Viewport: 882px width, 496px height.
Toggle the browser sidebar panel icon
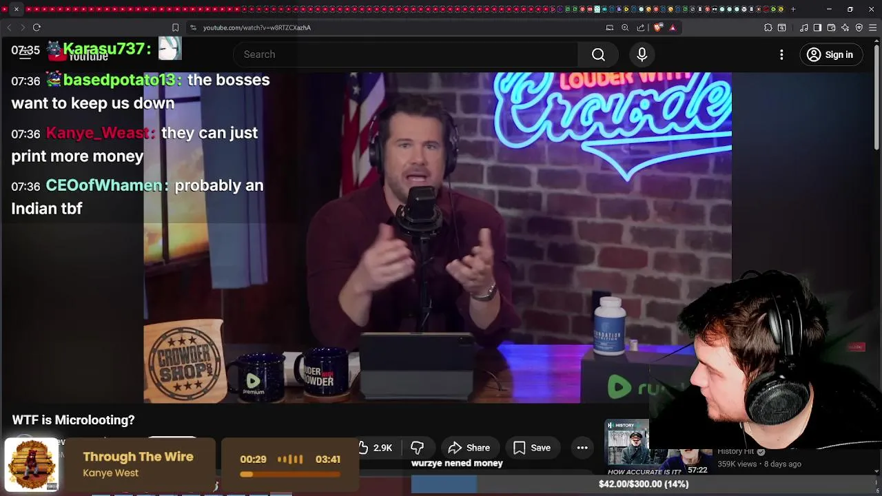click(817, 28)
